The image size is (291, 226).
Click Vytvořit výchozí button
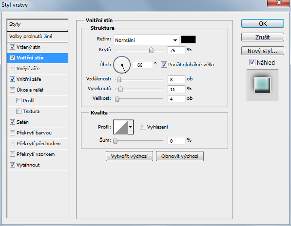click(129, 156)
